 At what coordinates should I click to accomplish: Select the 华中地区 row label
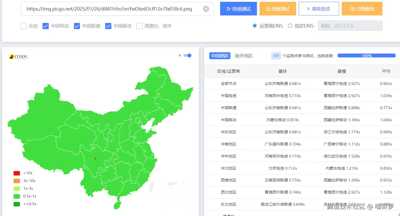[229, 156]
